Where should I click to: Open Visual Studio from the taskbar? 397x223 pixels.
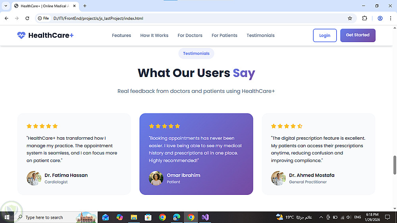(205, 217)
